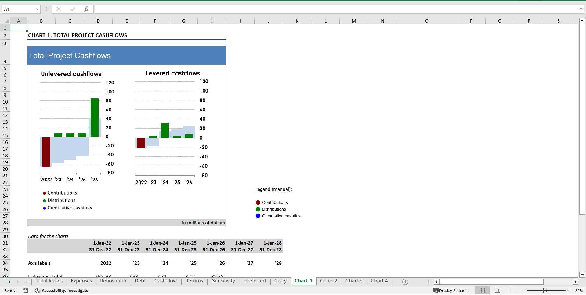Select column O header
The height and width of the screenshot is (295, 586).
coord(427,21)
